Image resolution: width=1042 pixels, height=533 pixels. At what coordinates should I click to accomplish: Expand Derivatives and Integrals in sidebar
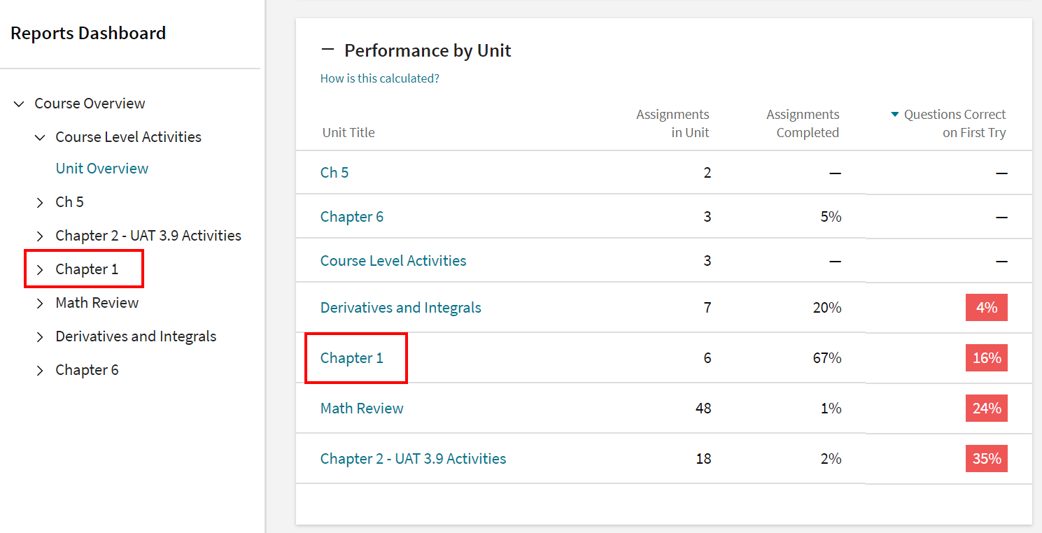click(x=40, y=336)
